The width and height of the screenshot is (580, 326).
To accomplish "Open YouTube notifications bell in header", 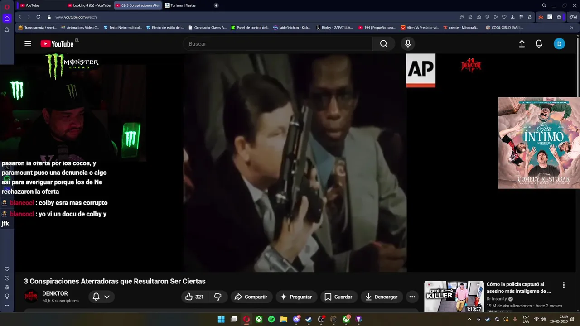I will click(539, 44).
